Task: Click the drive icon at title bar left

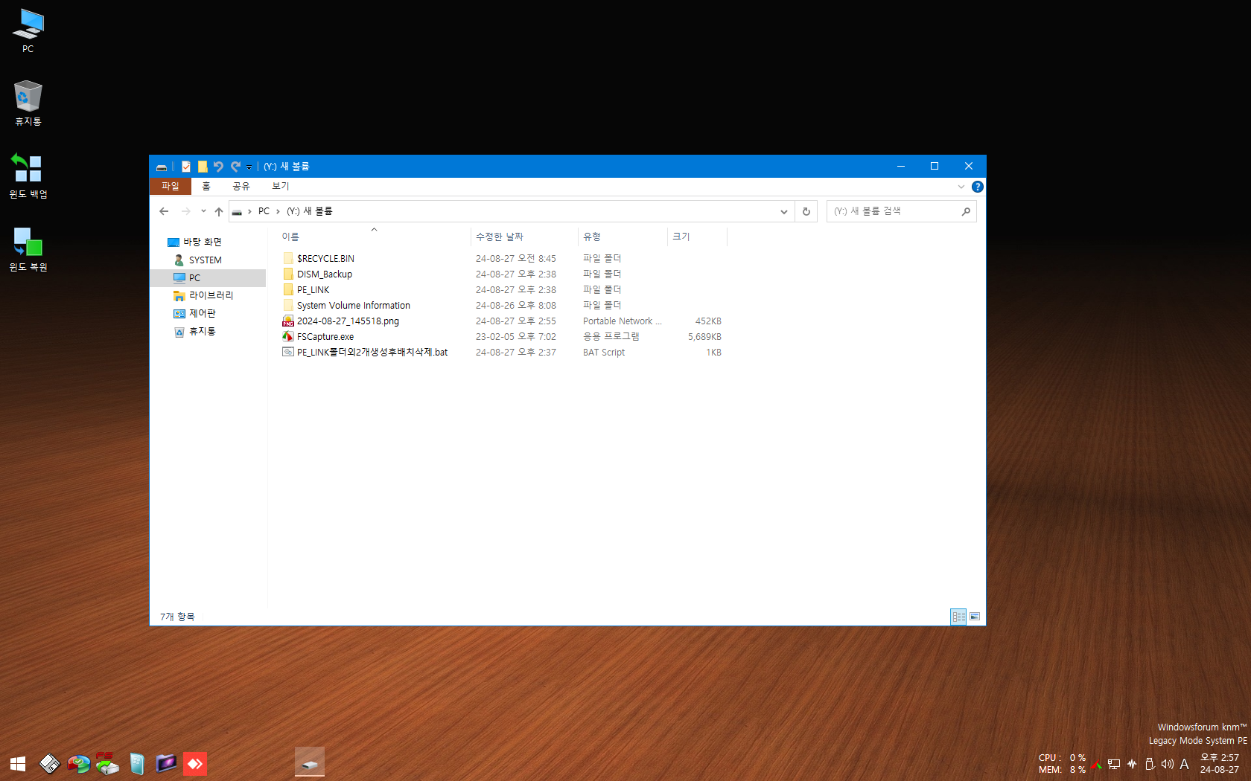Action: click(x=162, y=167)
